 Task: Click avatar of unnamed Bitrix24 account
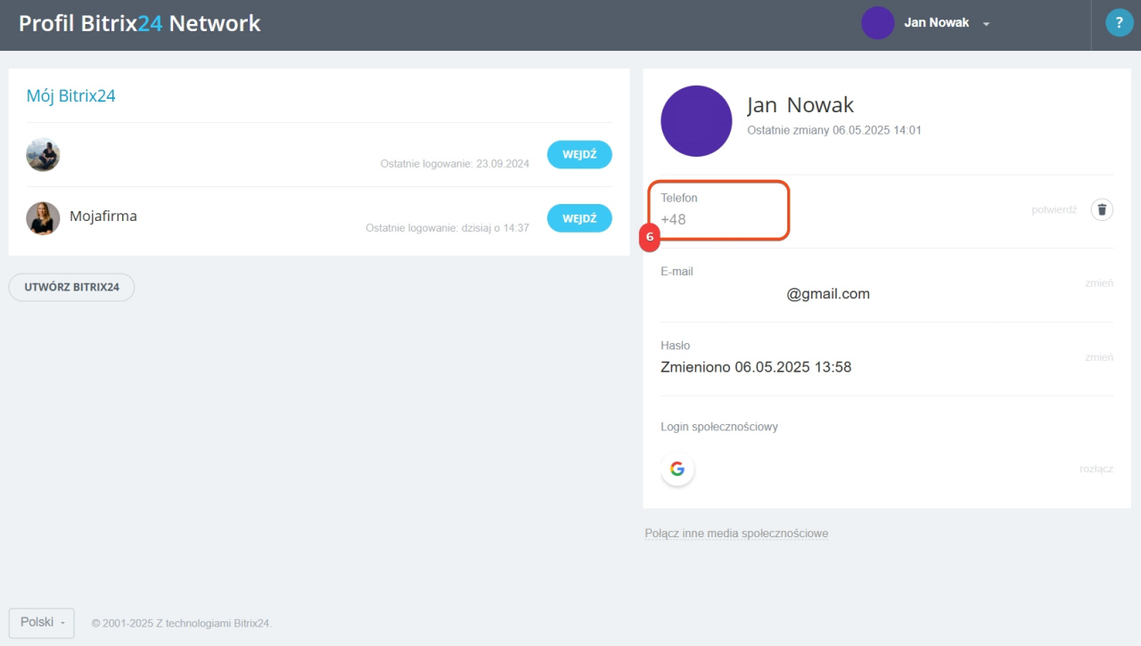point(43,154)
